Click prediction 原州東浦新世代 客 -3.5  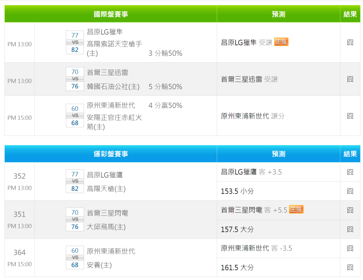coord(256,248)
